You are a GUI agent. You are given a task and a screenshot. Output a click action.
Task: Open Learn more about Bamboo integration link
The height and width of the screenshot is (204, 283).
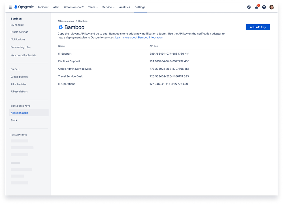click(x=139, y=37)
